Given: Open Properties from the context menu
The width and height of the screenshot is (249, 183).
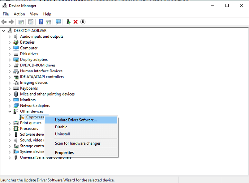Looking at the screenshot, I should (81, 153).
